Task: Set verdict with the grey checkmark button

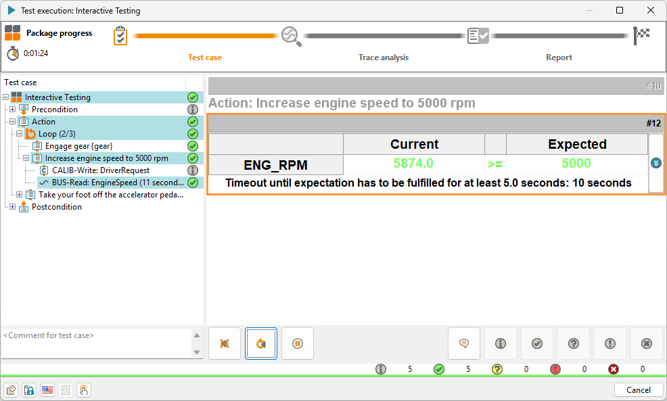Action: coord(537,344)
